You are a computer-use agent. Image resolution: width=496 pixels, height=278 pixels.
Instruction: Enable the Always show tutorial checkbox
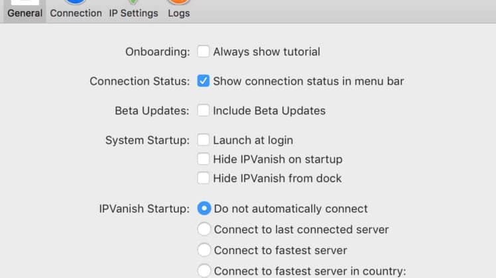pyautogui.click(x=203, y=51)
